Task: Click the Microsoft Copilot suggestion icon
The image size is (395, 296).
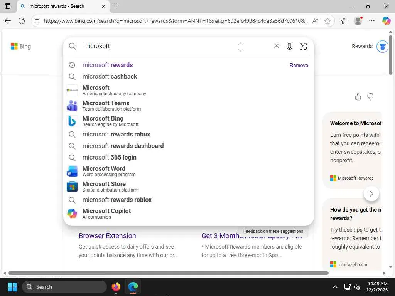Action: pos(72,214)
